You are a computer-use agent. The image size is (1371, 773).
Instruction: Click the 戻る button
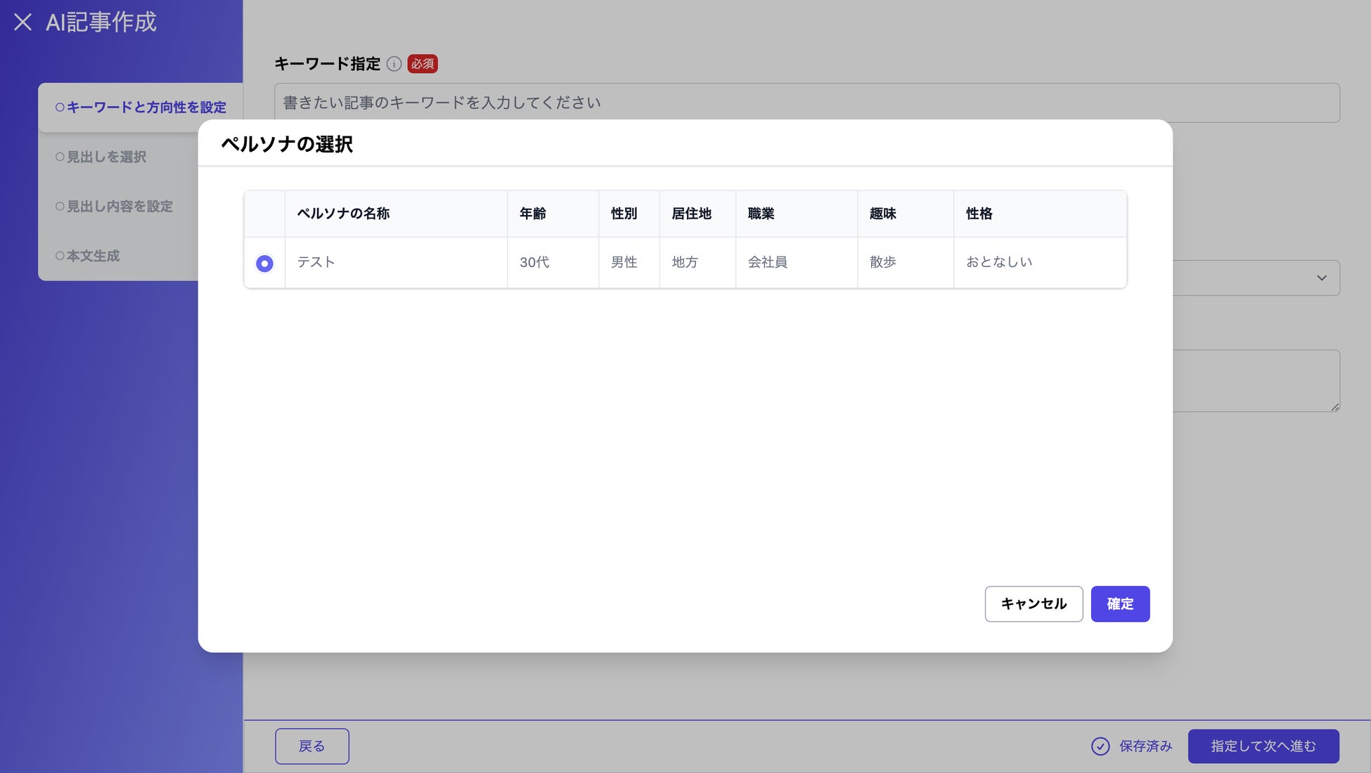tap(311, 746)
